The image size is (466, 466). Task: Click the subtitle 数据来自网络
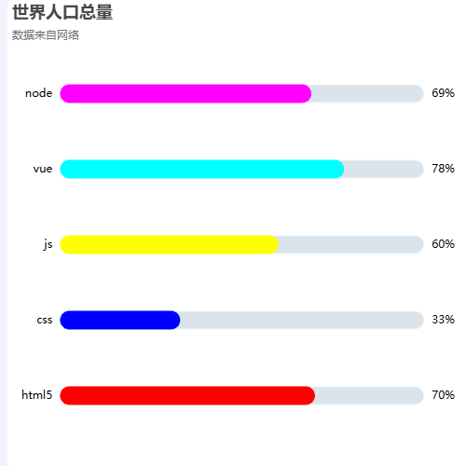click(46, 35)
